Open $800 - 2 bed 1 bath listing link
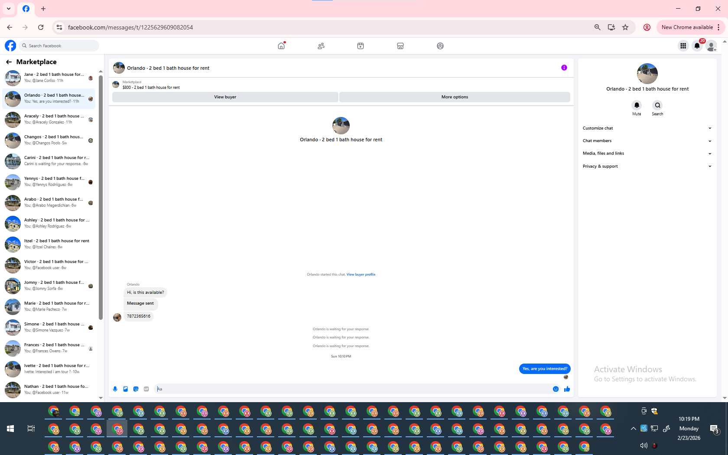The image size is (728, 455). (x=151, y=88)
